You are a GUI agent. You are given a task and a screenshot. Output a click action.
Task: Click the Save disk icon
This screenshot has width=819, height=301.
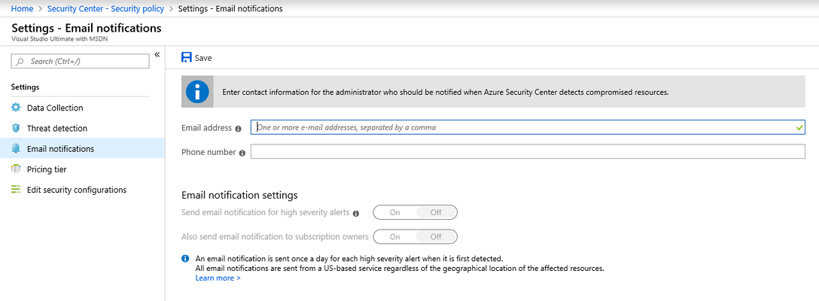tap(187, 57)
